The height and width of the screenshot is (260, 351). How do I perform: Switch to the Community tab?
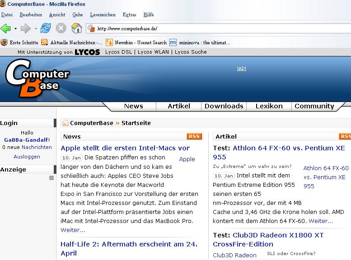[x=314, y=106]
